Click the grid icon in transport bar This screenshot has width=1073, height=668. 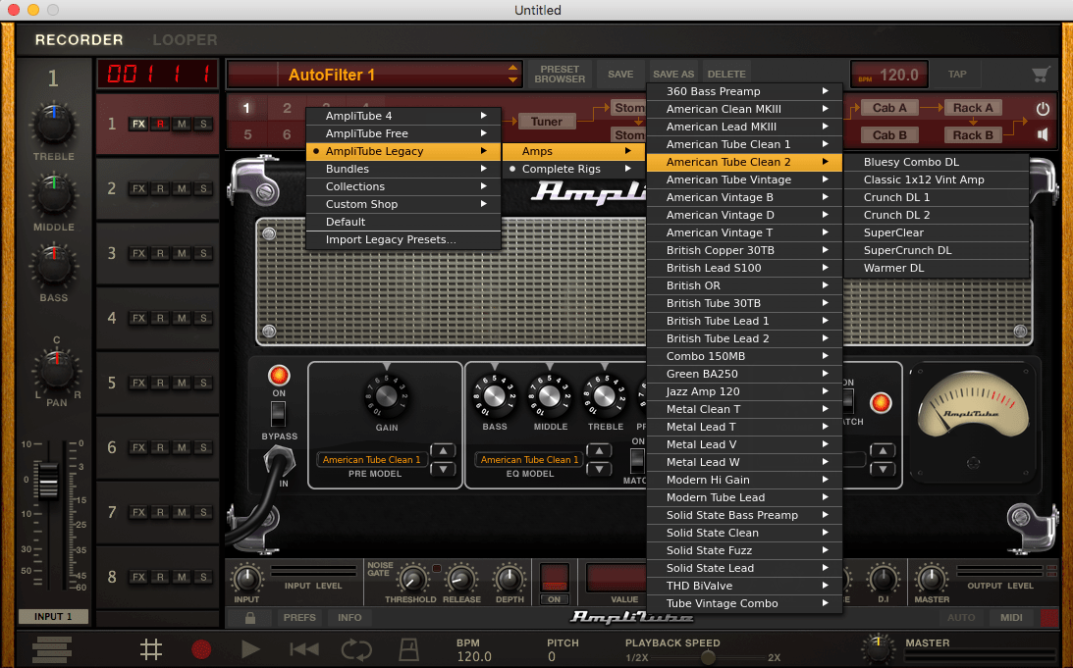(150, 649)
